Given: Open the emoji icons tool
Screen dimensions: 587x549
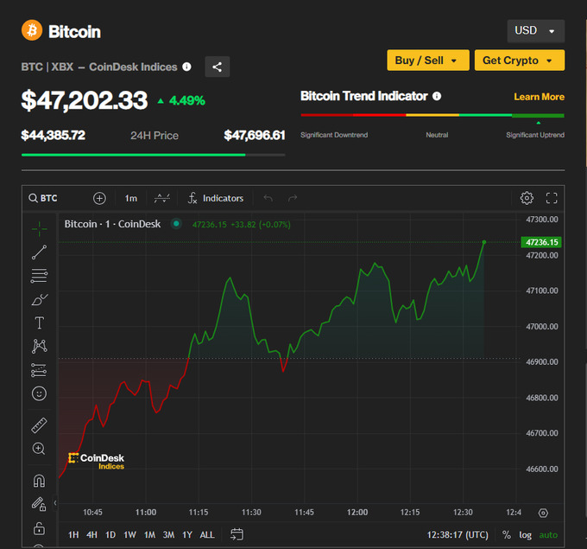Looking at the screenshot, I should [x=40, y=393].
